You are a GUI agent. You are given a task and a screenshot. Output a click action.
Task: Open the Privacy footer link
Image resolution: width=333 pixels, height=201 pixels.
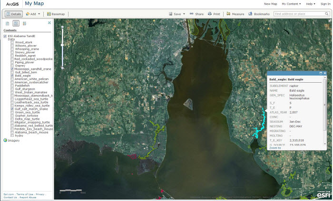(40, 194)
